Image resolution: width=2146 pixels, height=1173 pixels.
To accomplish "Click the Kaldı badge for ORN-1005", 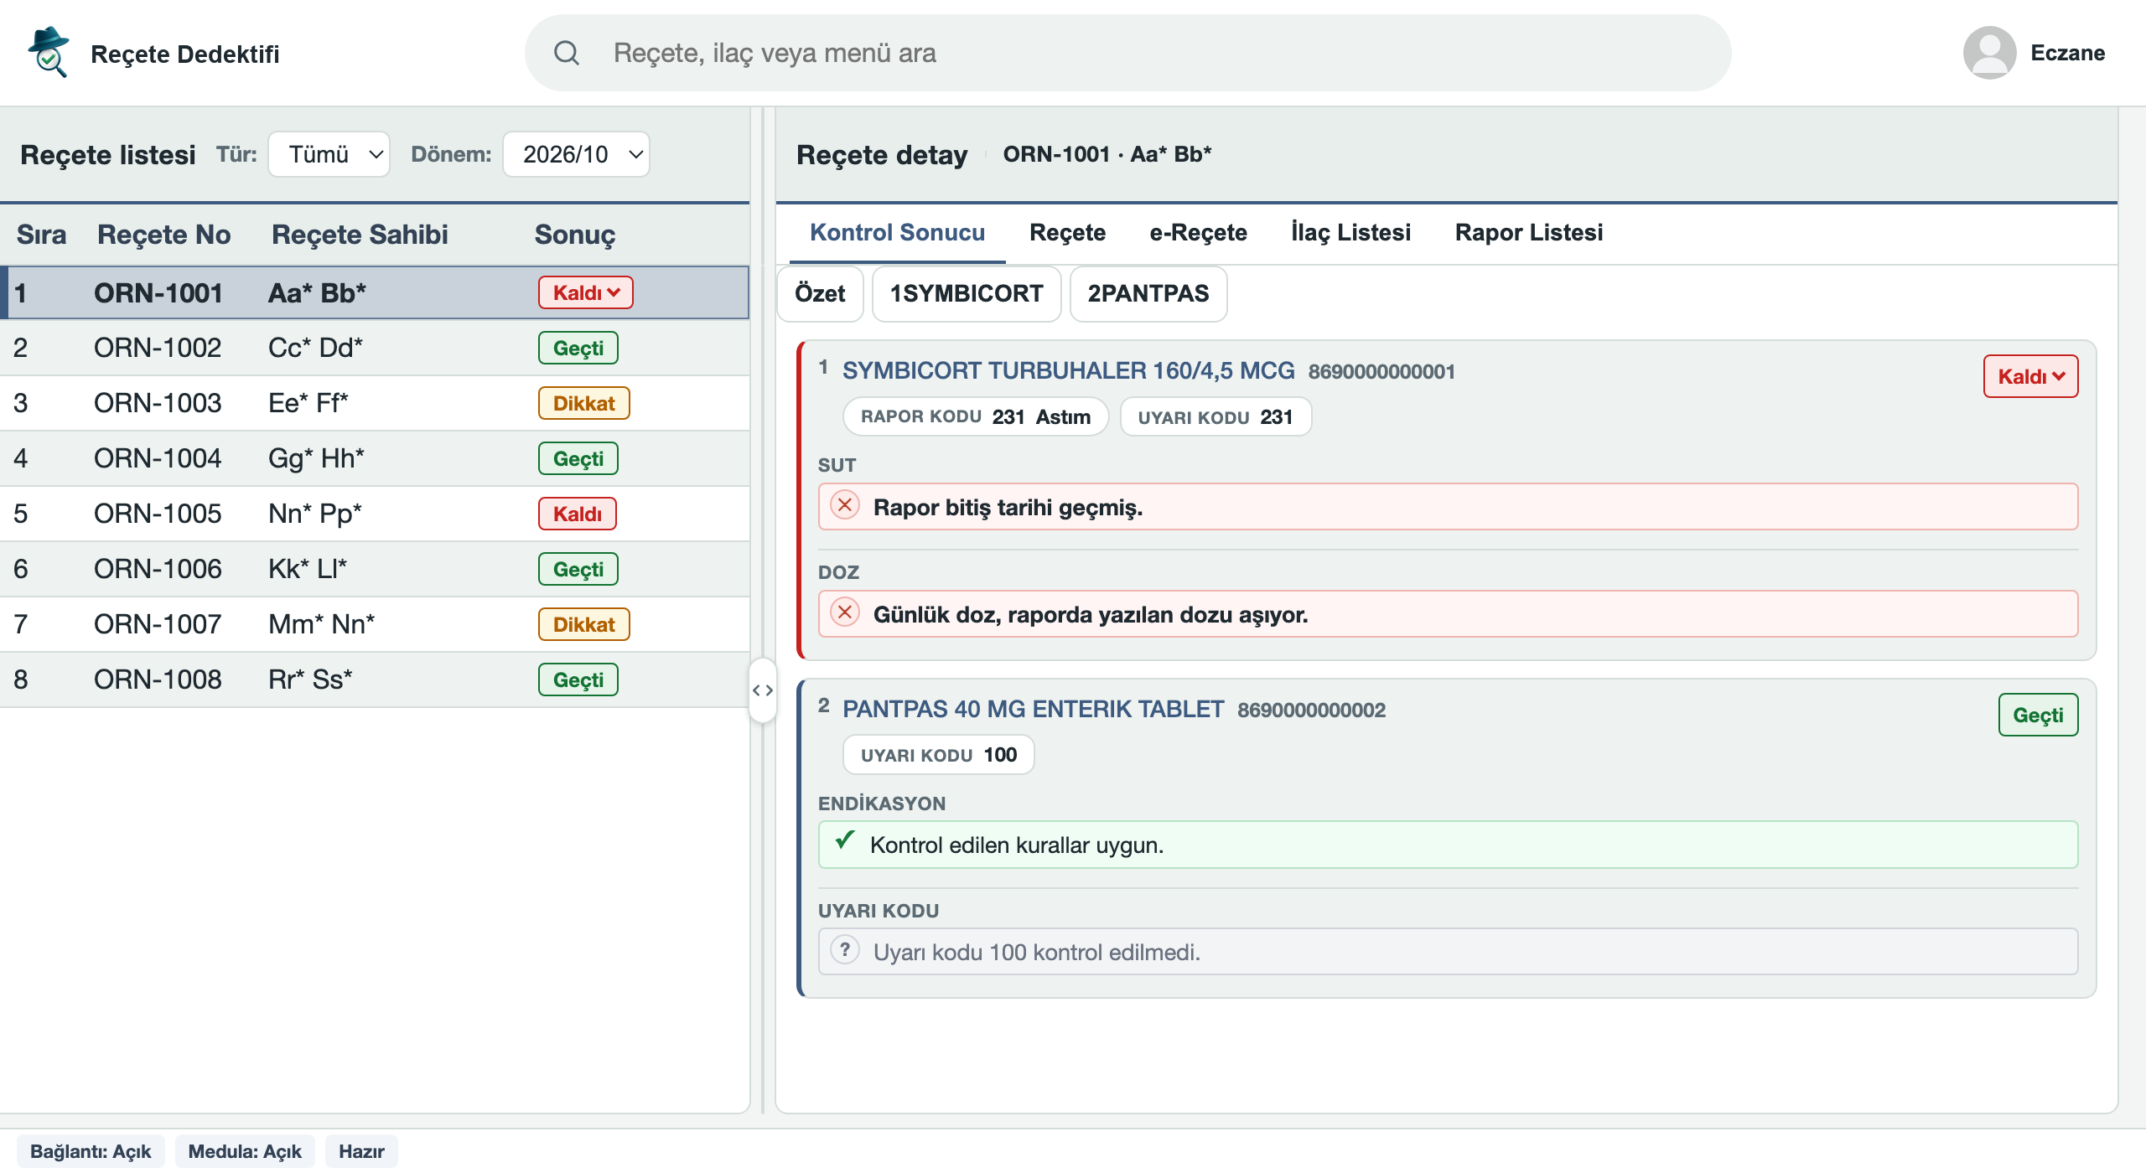I will tap(577, 514).
